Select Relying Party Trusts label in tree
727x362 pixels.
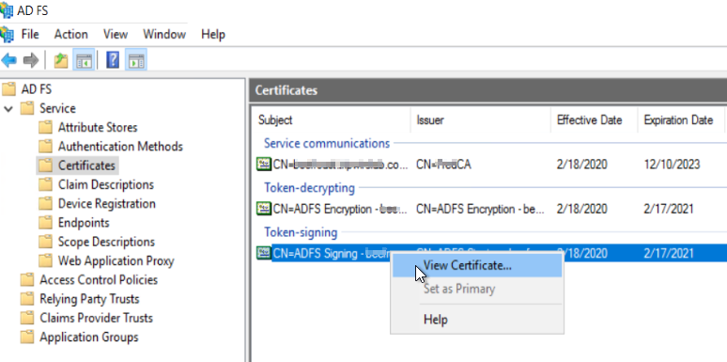coord(89,298)
